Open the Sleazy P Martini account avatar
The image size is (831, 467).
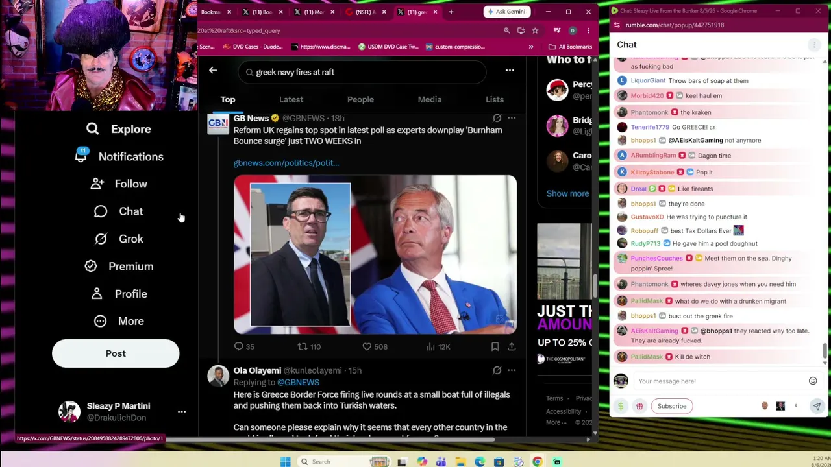tap(69, 412)
